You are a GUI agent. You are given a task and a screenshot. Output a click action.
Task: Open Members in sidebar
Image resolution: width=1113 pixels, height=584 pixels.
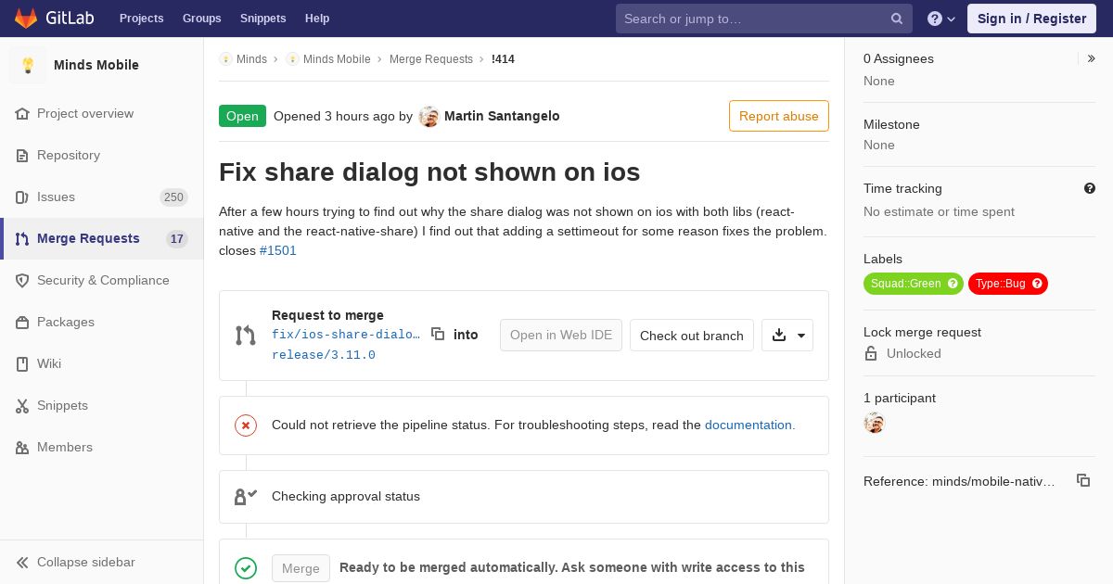(x=102, y=447)
